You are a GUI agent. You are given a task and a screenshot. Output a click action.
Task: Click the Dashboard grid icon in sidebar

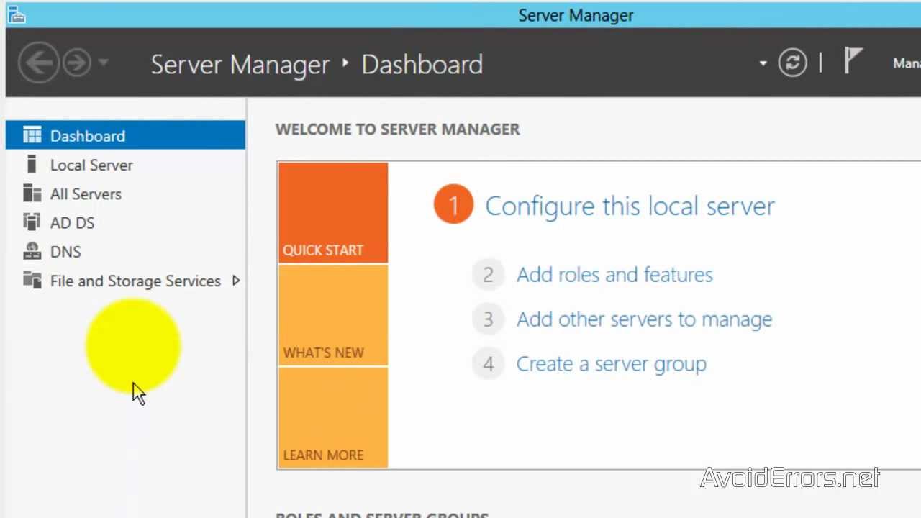click(32, 135)
